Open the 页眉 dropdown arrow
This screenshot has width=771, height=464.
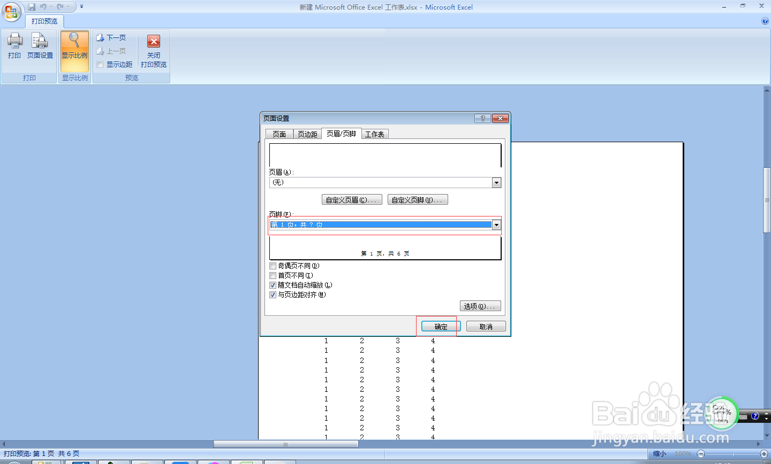(496, 183)
